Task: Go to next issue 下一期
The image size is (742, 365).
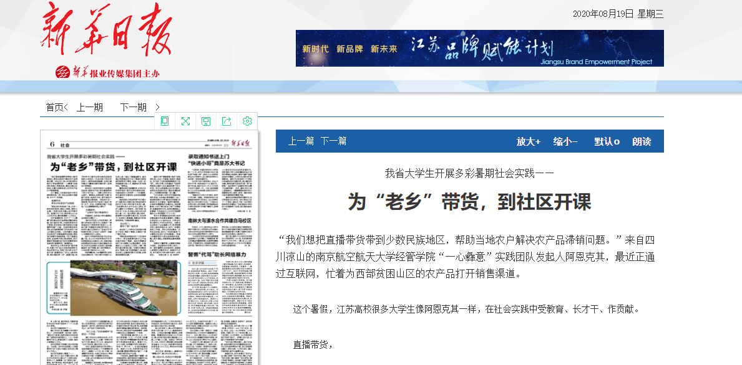Action: [x=134, y=107]
